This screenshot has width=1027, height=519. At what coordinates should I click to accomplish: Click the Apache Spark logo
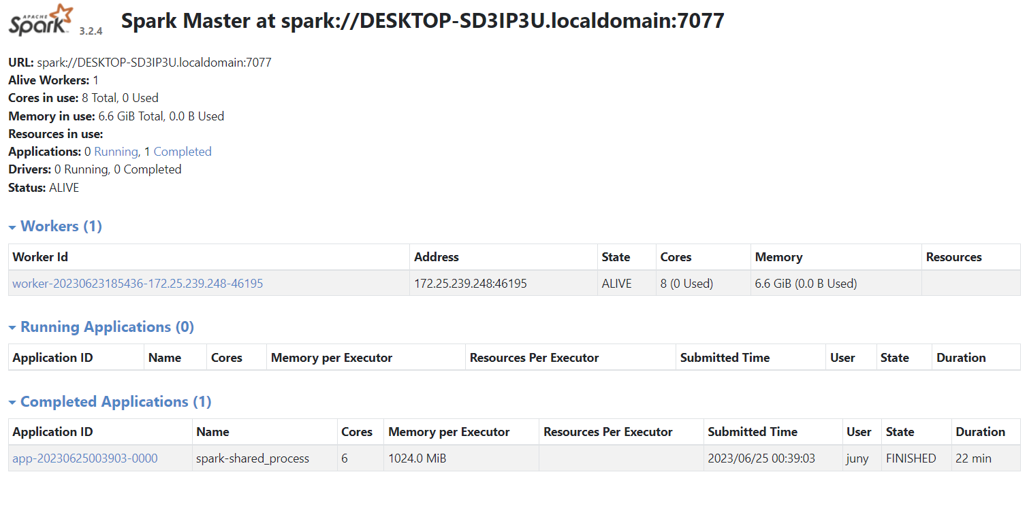click(x=41, y=20)
